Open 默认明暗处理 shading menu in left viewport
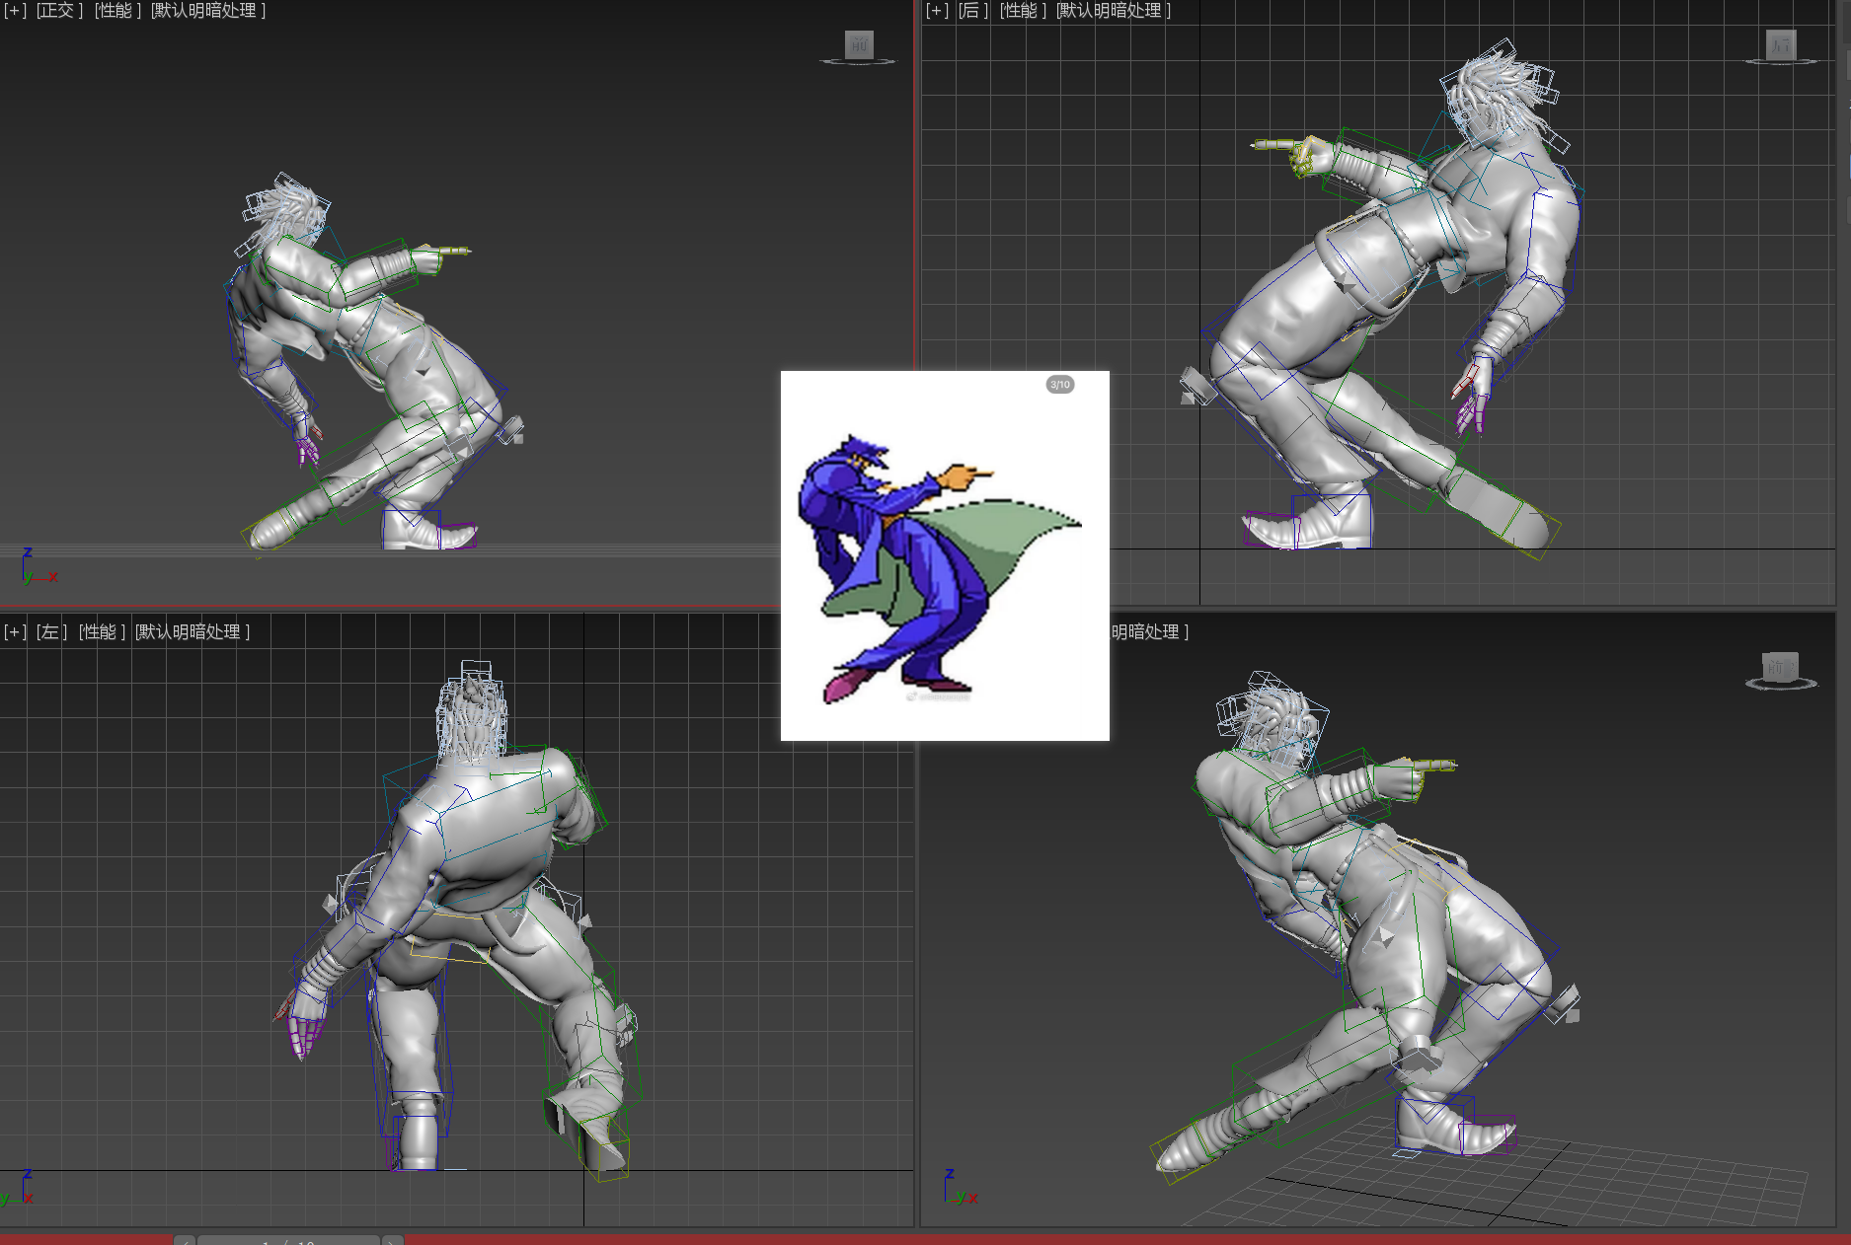The width and height of the screenshot is (1851, 1245). [x=193, y=631]
